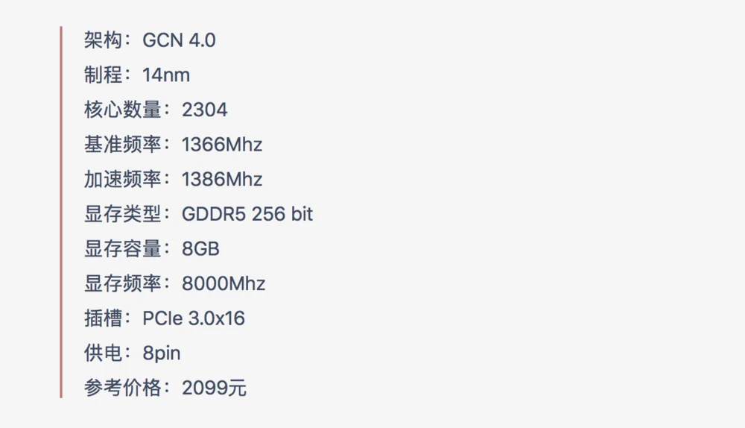Click the 显存类型 GDDR5 256 bit line
The width and height of the screenshot is (745, 428).
[199, 214]
